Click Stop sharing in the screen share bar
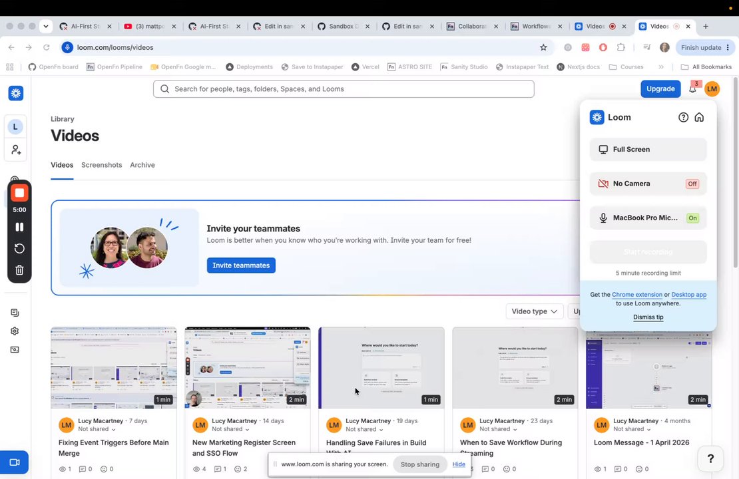This screenshot has height=479, width=739. pos(419,464)
